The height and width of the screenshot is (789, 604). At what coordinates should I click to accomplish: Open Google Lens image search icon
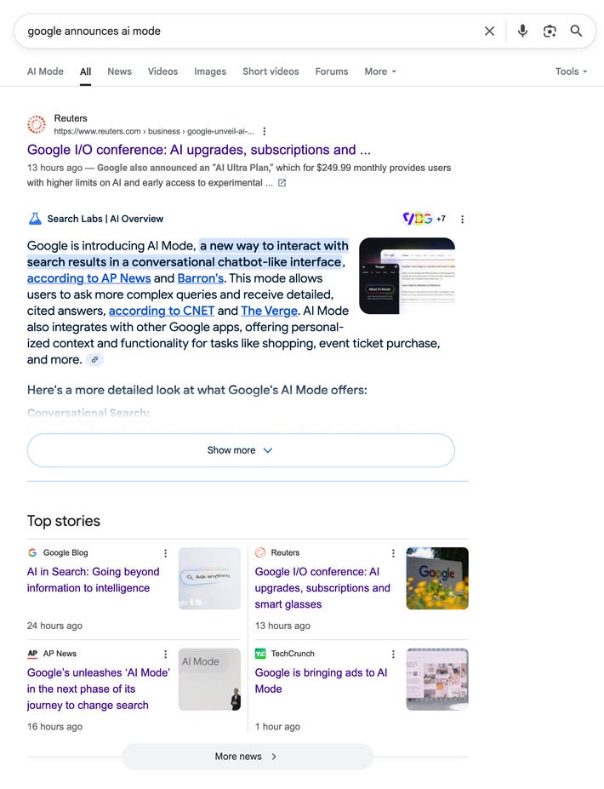550,31
